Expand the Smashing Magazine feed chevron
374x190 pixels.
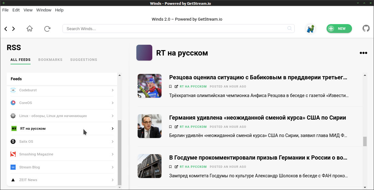coord(112,154)
